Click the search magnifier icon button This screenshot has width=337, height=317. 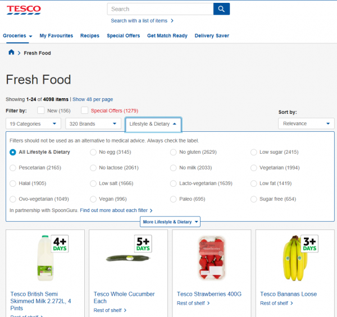(221, 9)
